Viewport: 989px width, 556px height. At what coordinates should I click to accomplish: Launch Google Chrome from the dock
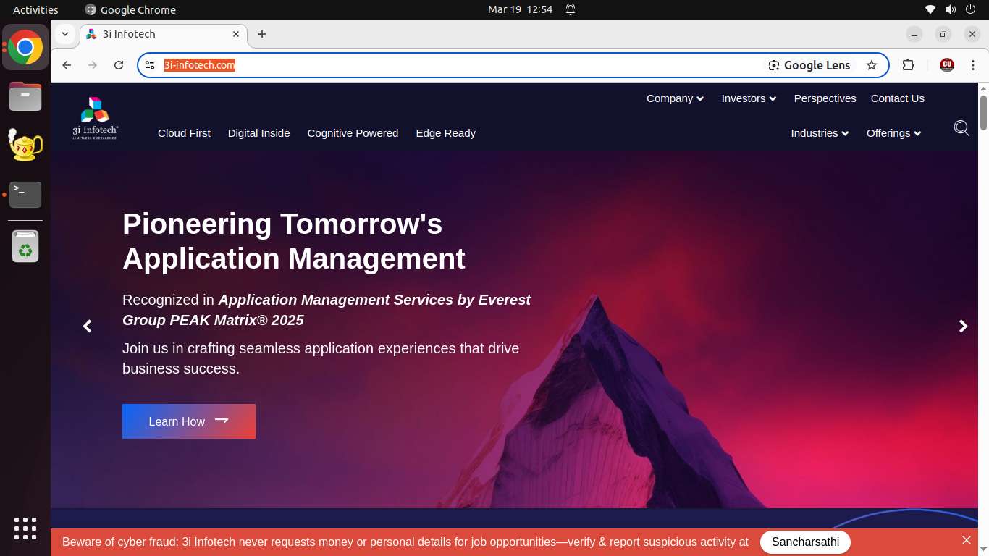[x=25, y=48]
